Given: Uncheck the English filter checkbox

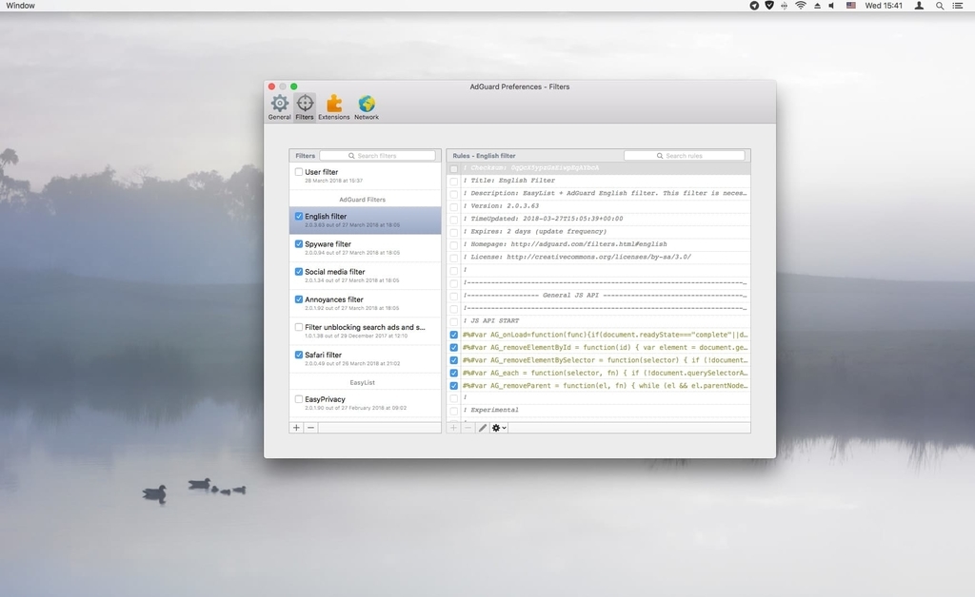Looking at the screenshot, I should [299, 216].
